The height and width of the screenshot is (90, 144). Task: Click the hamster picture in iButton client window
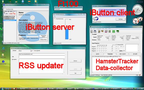tap(95, 19)
